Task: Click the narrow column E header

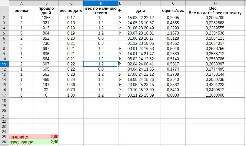Action: tap(120, 3)
